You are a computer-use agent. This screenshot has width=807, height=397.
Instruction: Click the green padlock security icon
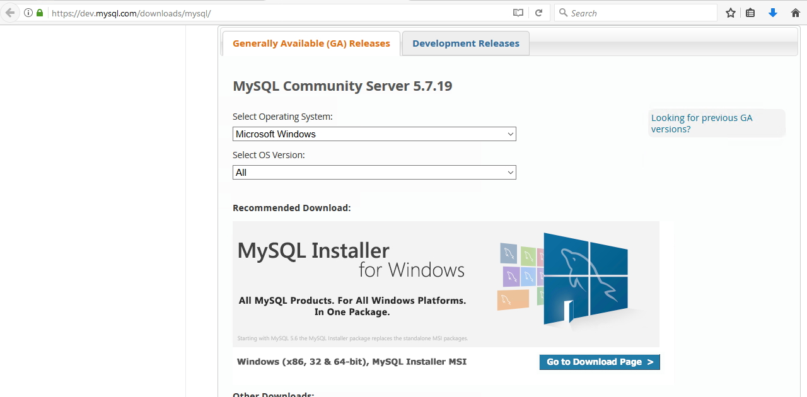(x=40, y=13)
